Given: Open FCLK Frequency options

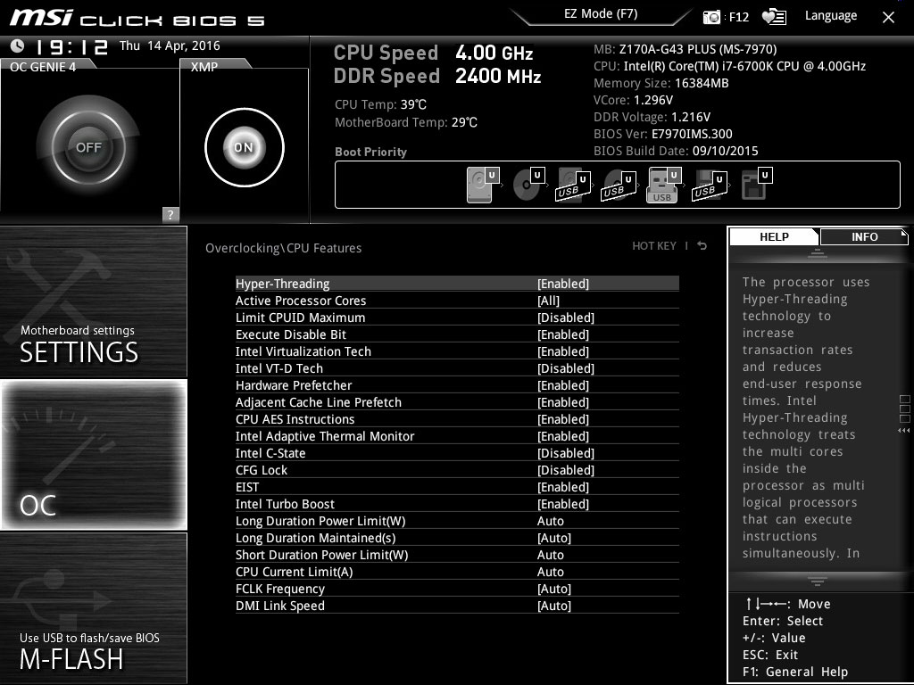Looking at the screenshot, I should pos(457,589).
